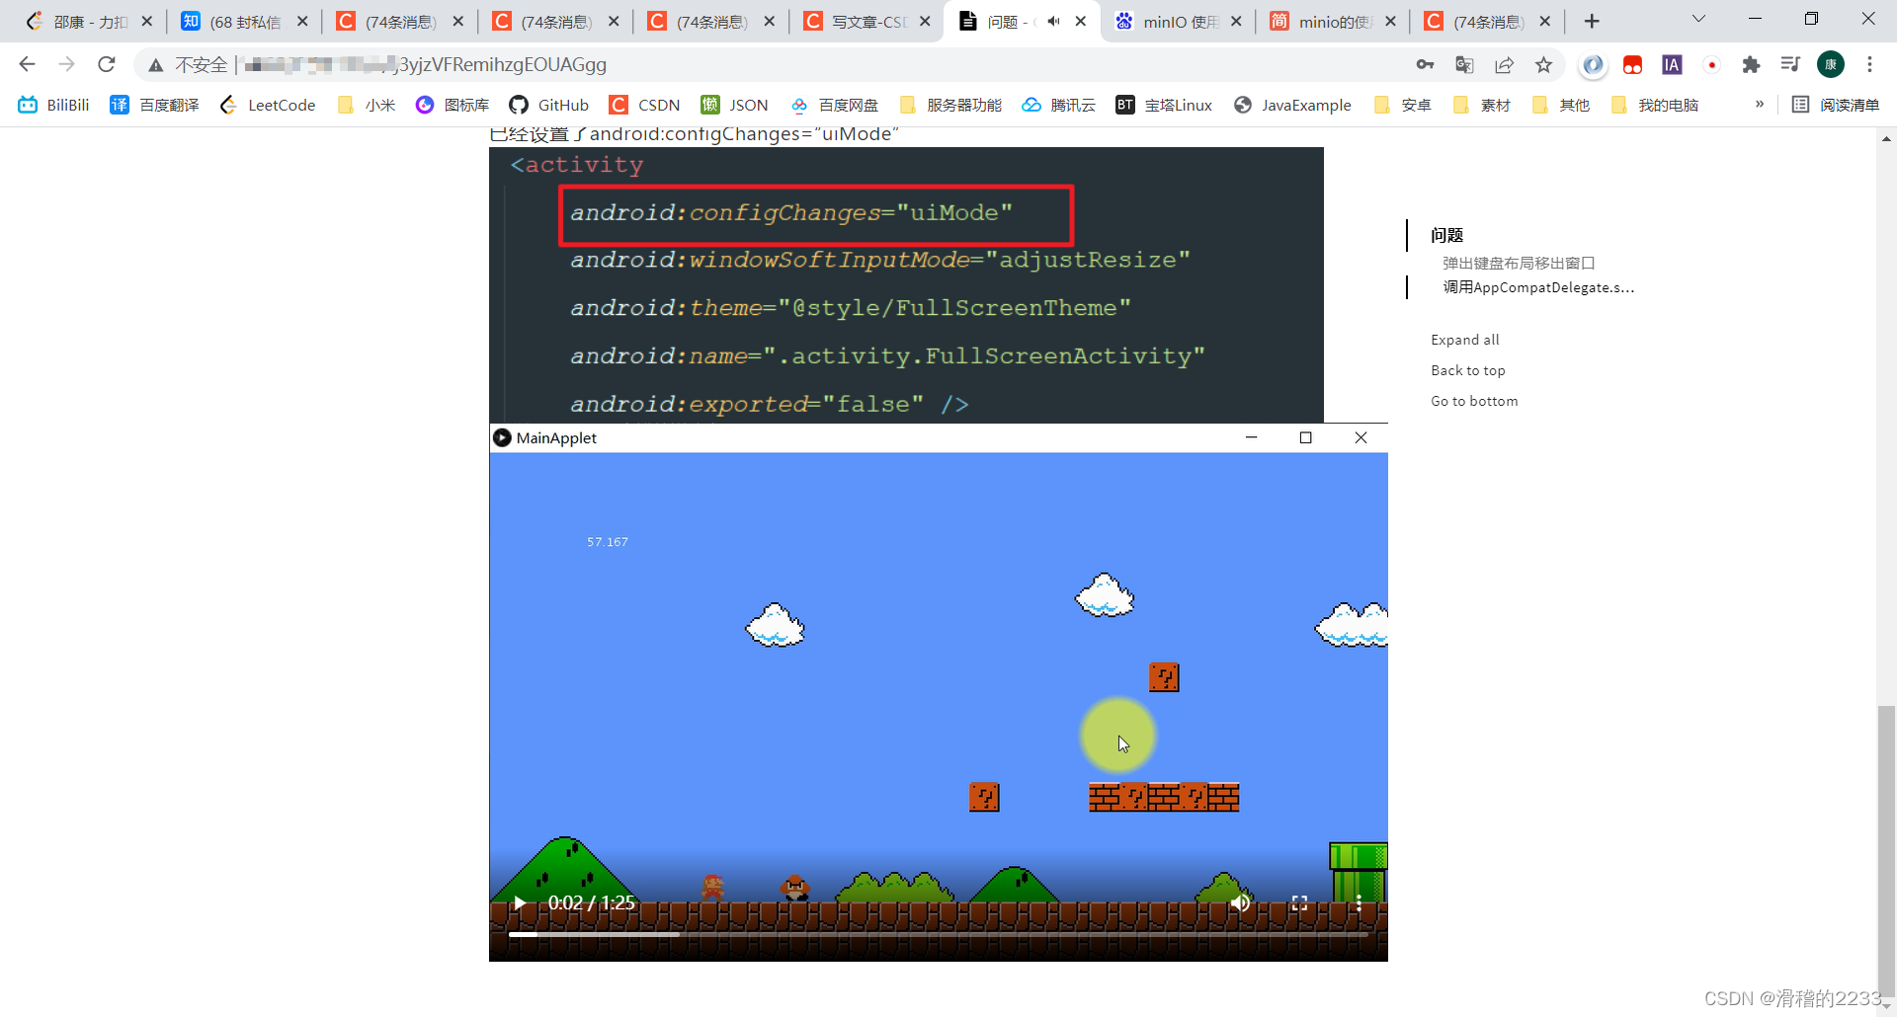Open the 我的电脑 bookmark folder
Viewport: 1897px width, 1017px height.
pos(1655,105)
